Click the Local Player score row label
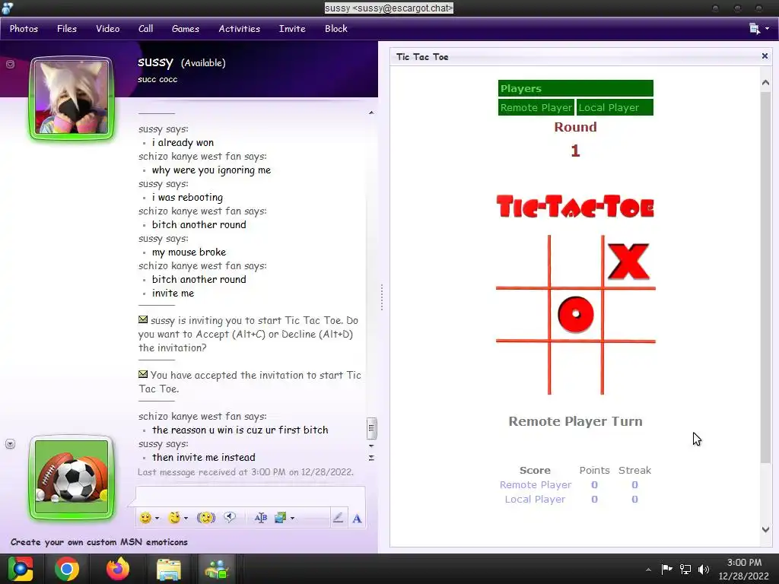The height and width of the screenshot is (584, 779). tap(535, 499)
